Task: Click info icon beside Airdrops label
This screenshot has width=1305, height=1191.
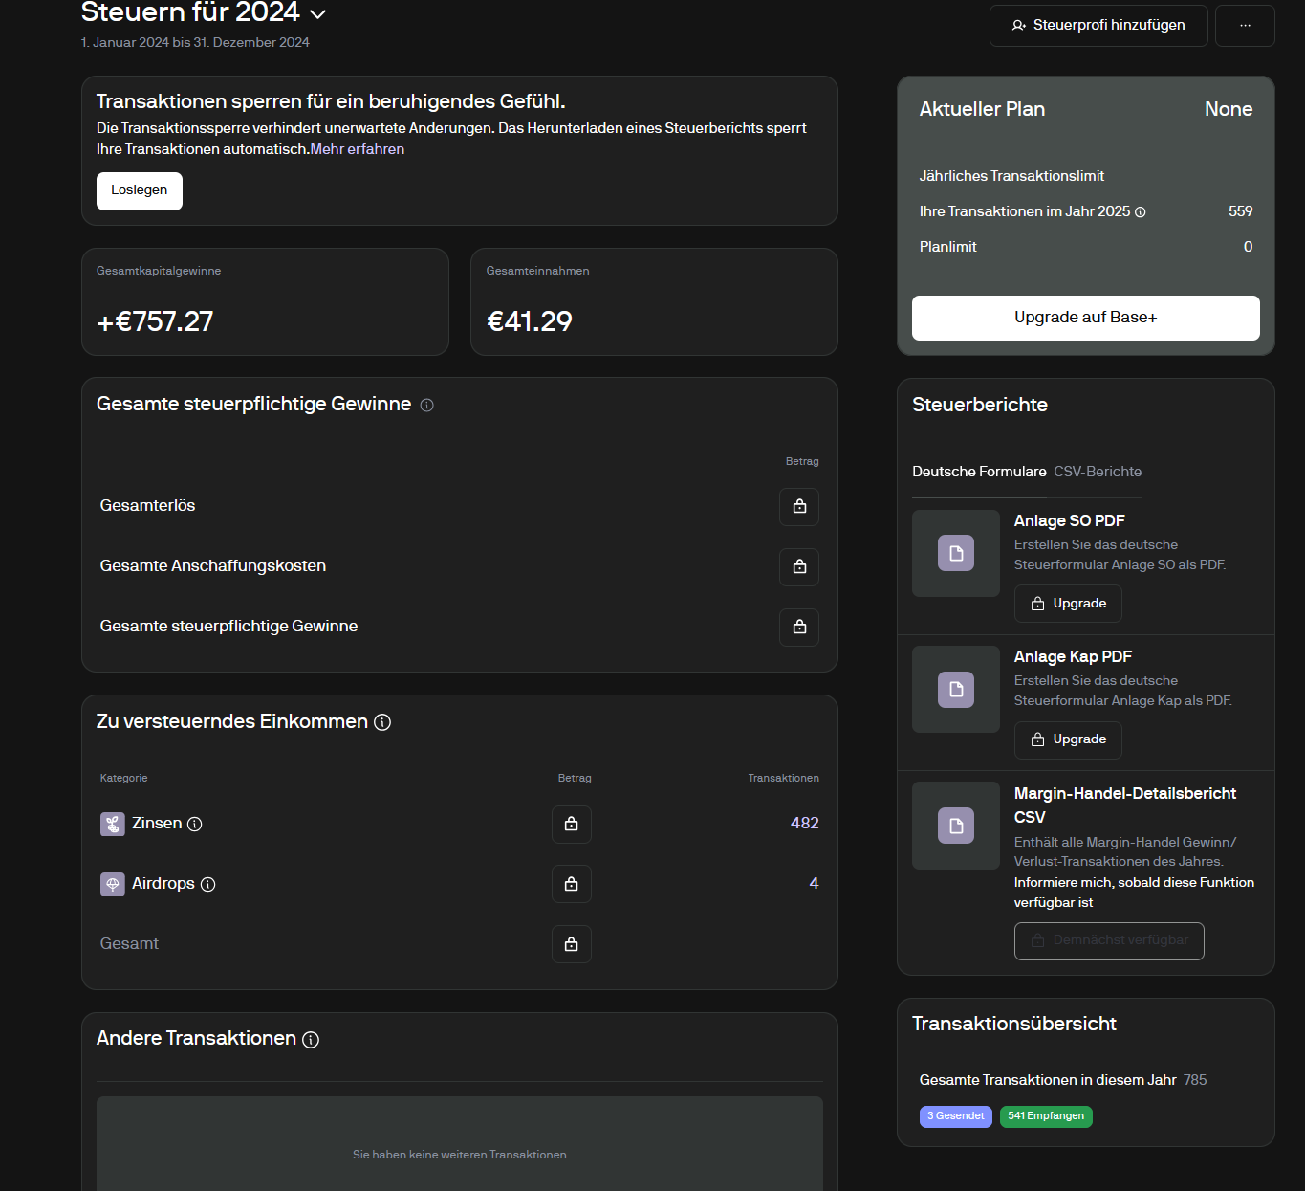Action: (x=208, y=884)
